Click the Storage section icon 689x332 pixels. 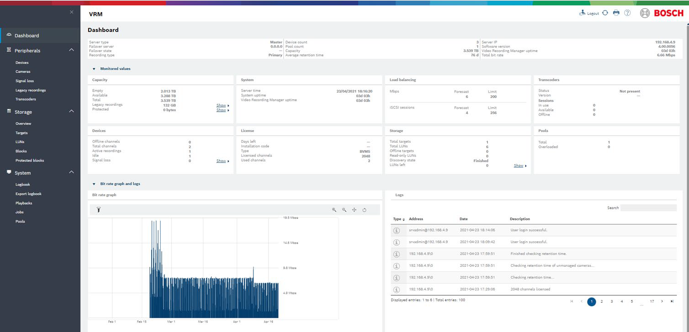click(x=9, y=111)
